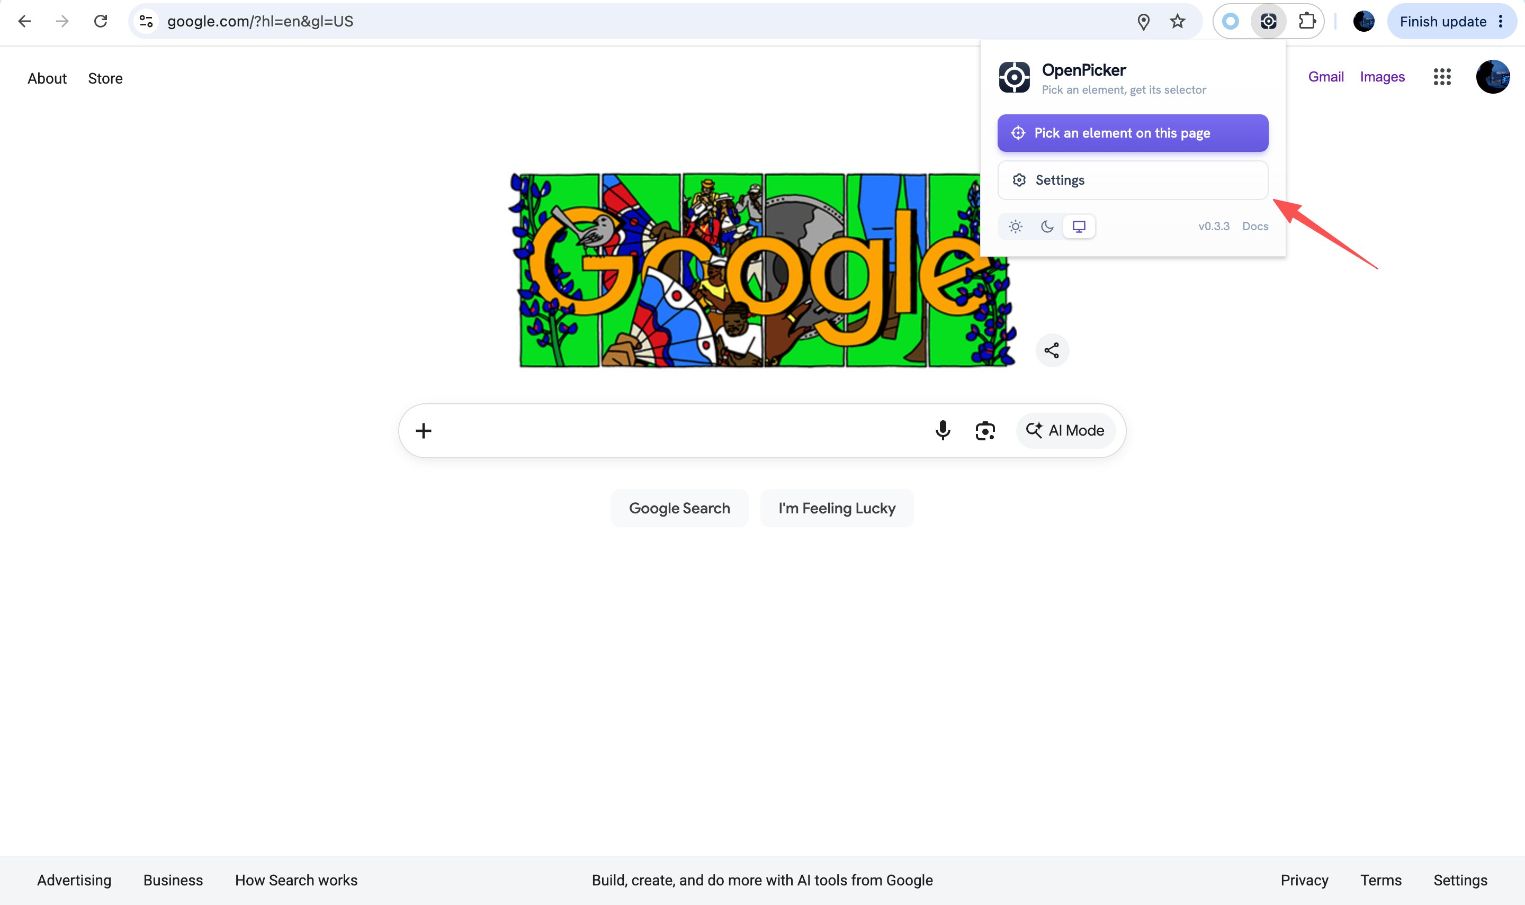This screenshot has width=1525, height=905.
Task: Click version v0.3.3 text
Action: click(1214, 227)
